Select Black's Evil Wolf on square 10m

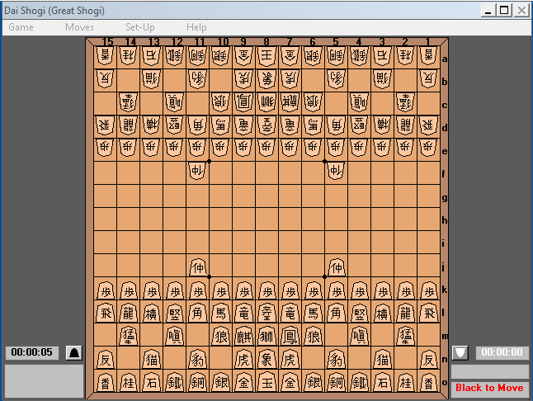(220, 337)
